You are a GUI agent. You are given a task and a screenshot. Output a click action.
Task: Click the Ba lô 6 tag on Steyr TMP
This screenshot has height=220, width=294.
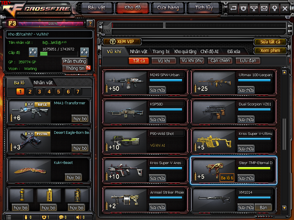click(x=227, y=178)
